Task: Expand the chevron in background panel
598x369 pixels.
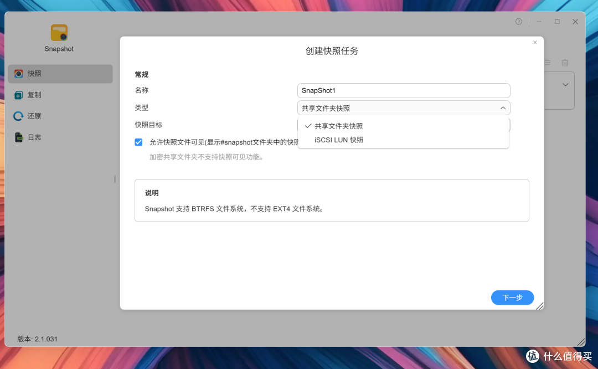Action: (x=565, y=85)
